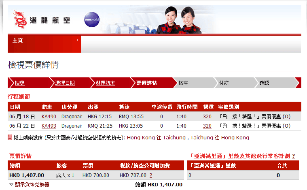This screenshot has width=307, height=190.
Task: Expand the 顯示貨幣兌換器 currency converter
Action: click(32, 185)
